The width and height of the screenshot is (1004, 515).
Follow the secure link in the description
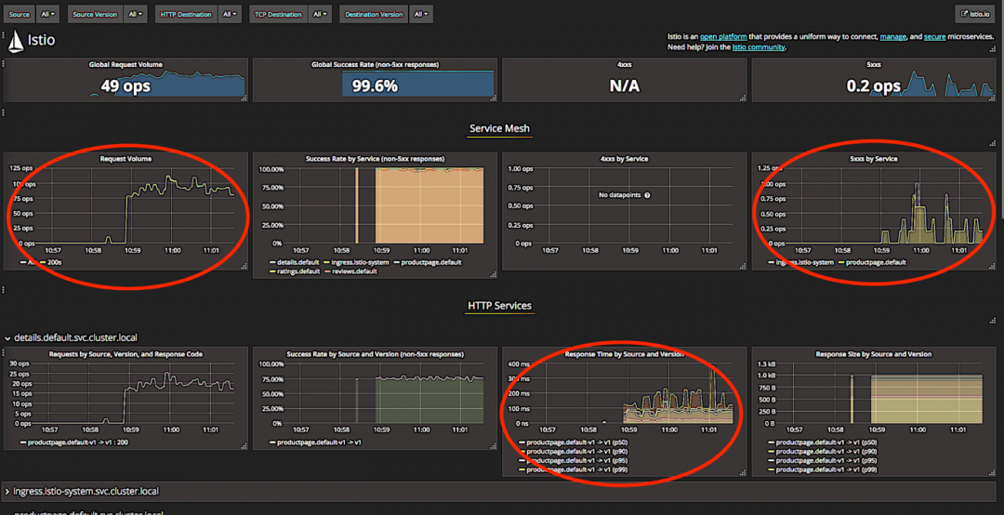(935, 37)
